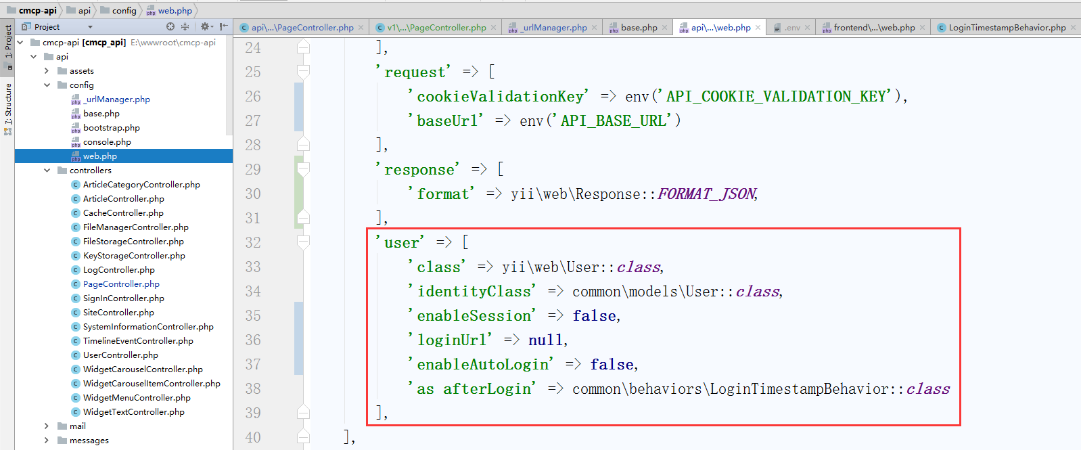Open the Project view dropdown
Image resolution: width=1081 pixels, height=450 pixels.
coord(90,27)
